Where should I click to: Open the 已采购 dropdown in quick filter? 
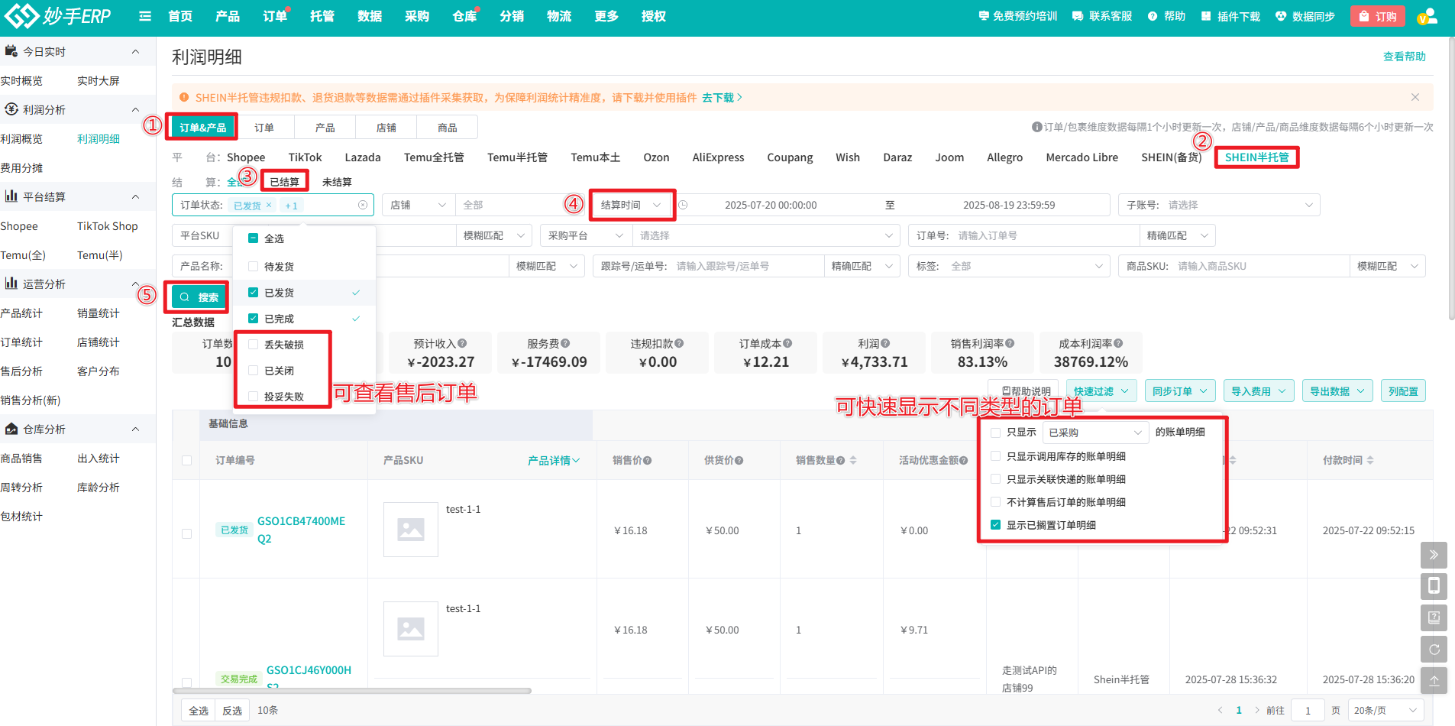tap(1095, 433)
